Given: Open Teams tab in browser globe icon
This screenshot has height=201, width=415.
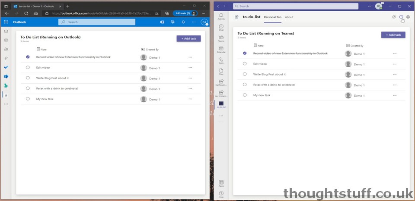Looking at the screenshot, I should pyautogui.click(x=408, y=17).
